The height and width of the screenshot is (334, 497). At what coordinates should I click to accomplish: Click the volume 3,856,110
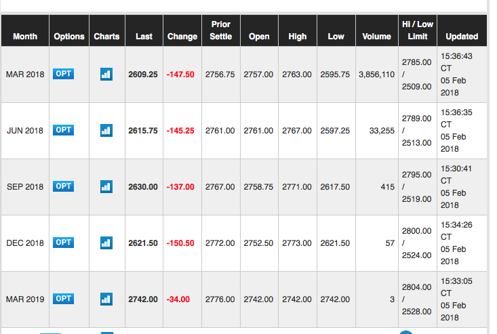[376, 75]
